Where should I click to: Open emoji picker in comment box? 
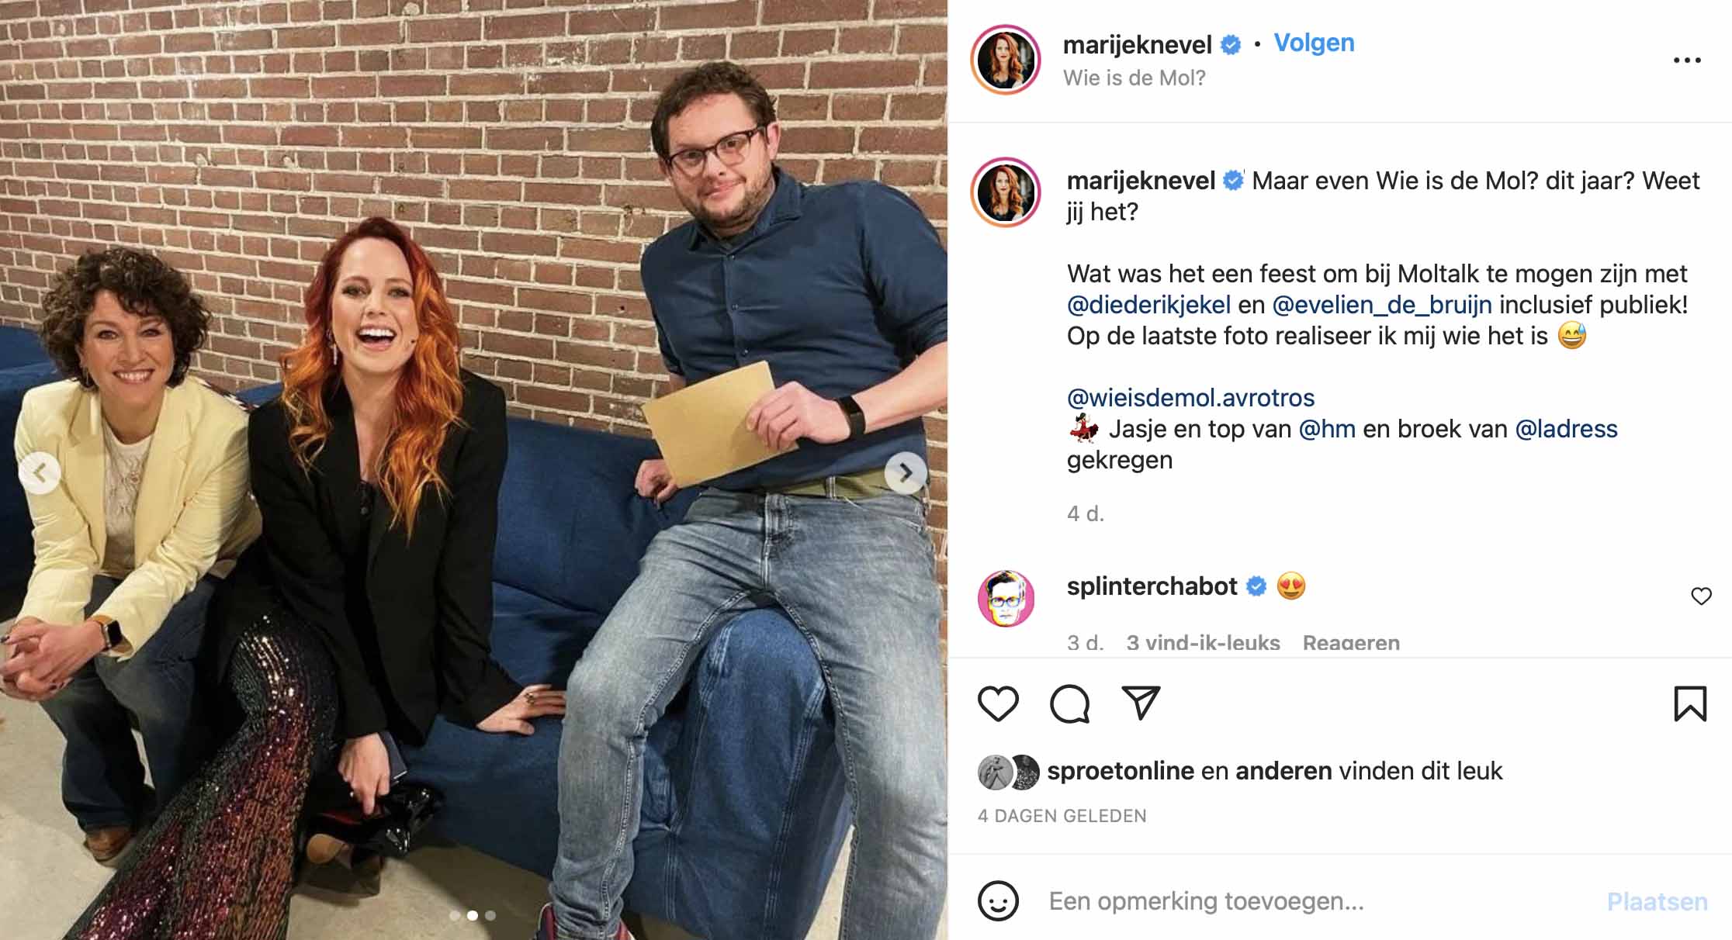pos(998,900)
